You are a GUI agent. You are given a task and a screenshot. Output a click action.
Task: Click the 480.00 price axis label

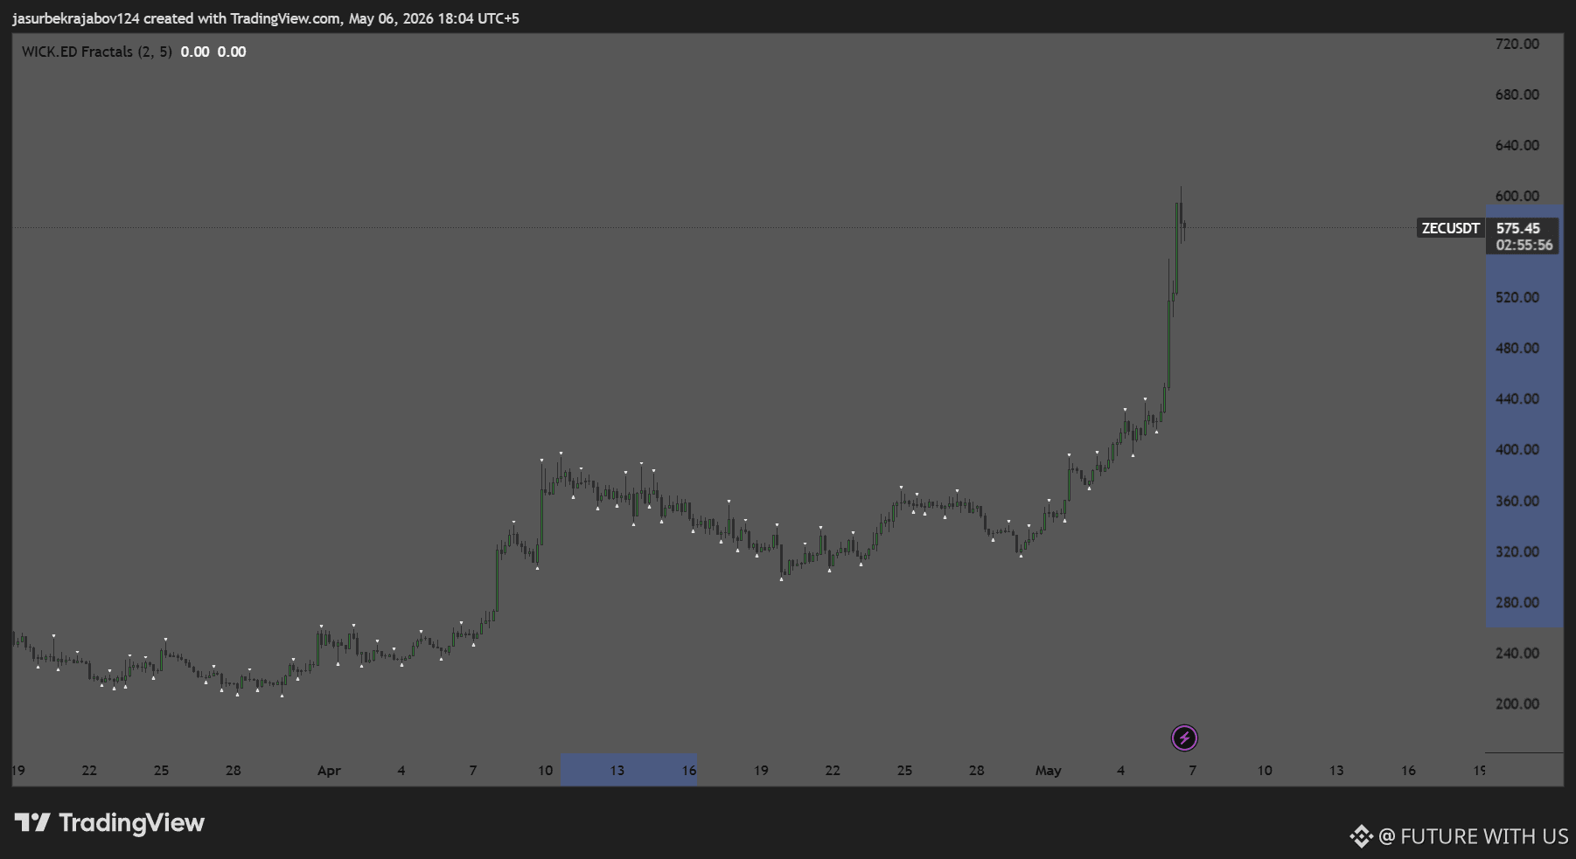[x=1517, y=348]
